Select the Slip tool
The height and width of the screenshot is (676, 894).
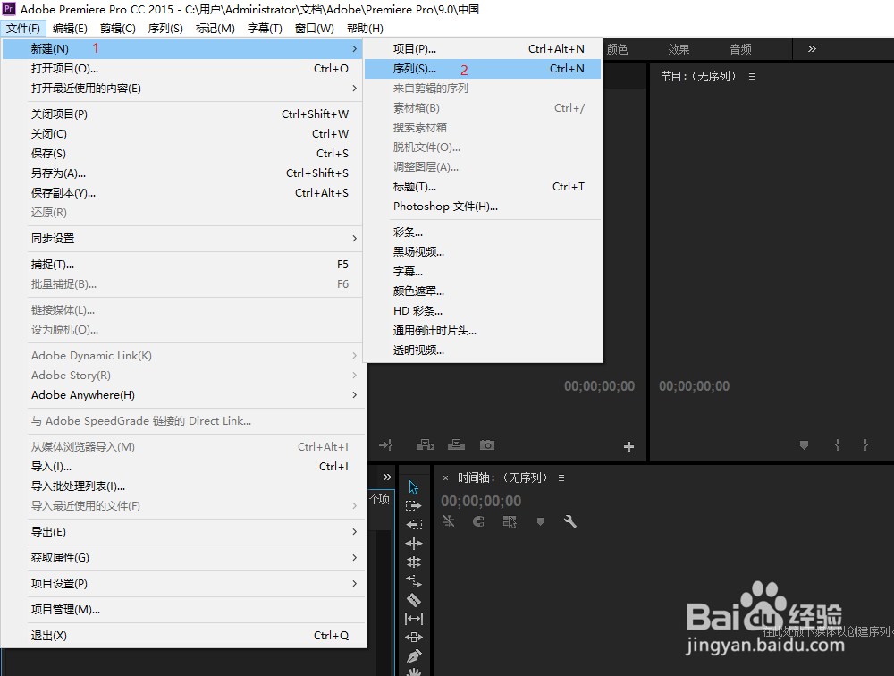(x=413, y=619)
